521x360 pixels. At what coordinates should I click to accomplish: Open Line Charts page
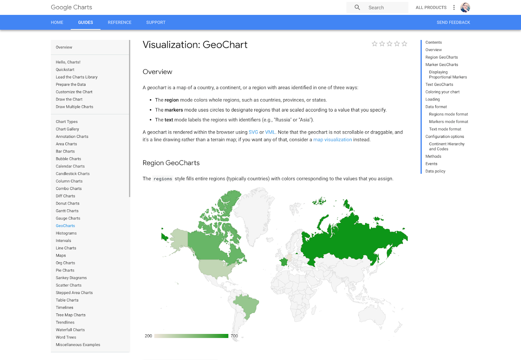pos(66,248)
